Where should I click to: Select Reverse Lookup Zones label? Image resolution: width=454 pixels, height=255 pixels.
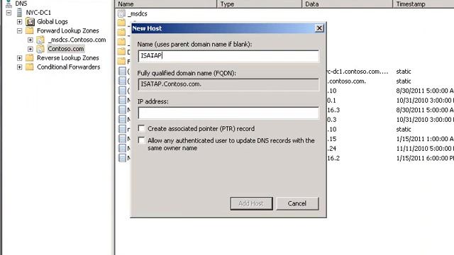68,58
